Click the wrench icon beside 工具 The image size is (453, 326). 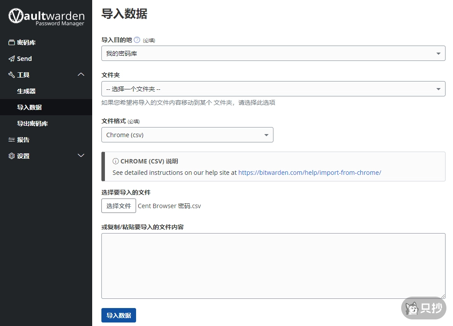(x=11, y=75)
